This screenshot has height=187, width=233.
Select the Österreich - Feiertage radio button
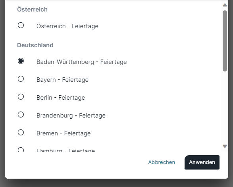click(x=21, y=25)
